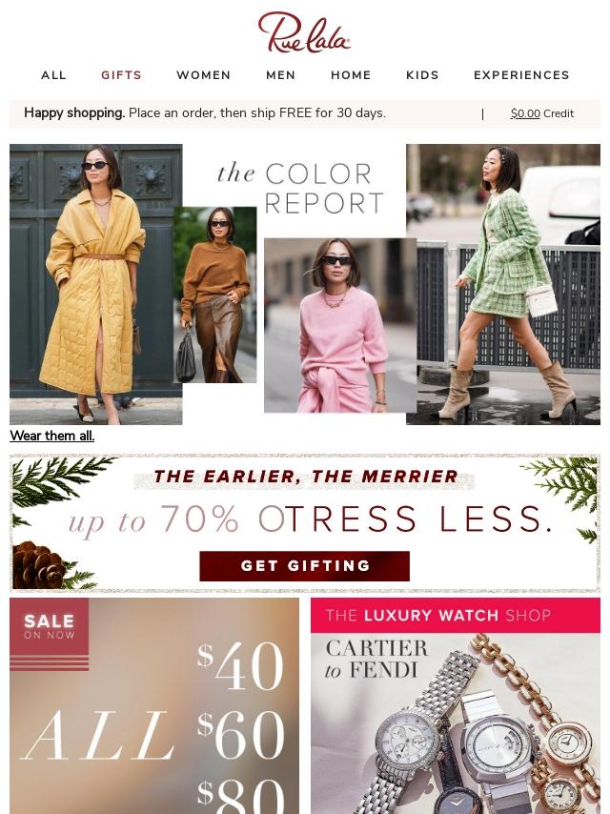This screenshot has height=814, width=610.
Task: Select the KIDS menu item
Action: [x=422, y=75]
